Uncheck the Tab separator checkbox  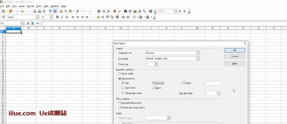coord(123,83)
